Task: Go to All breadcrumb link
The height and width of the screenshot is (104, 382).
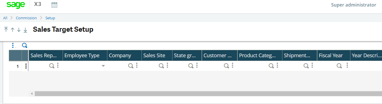Action: click(x=5, y=18)
